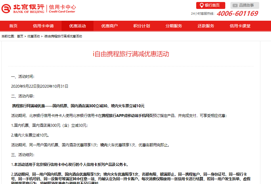
Task: Open the 还款服务 navigation item
Action: click(x=206, y=26)
